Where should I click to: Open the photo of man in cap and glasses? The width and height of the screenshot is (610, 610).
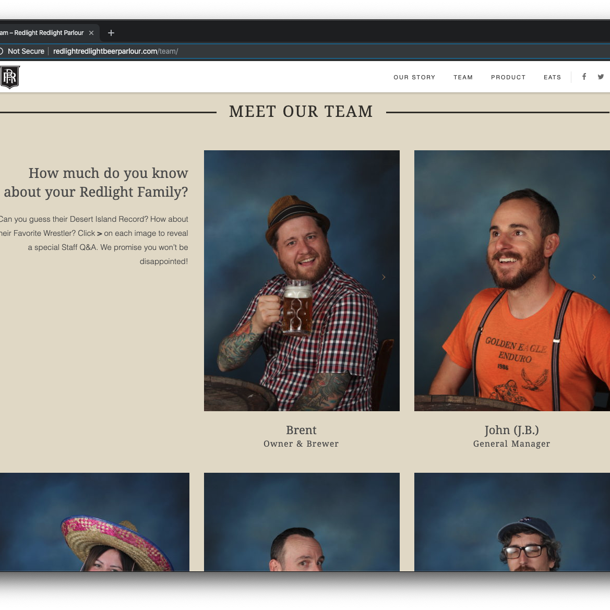click(x=511, y=522)
